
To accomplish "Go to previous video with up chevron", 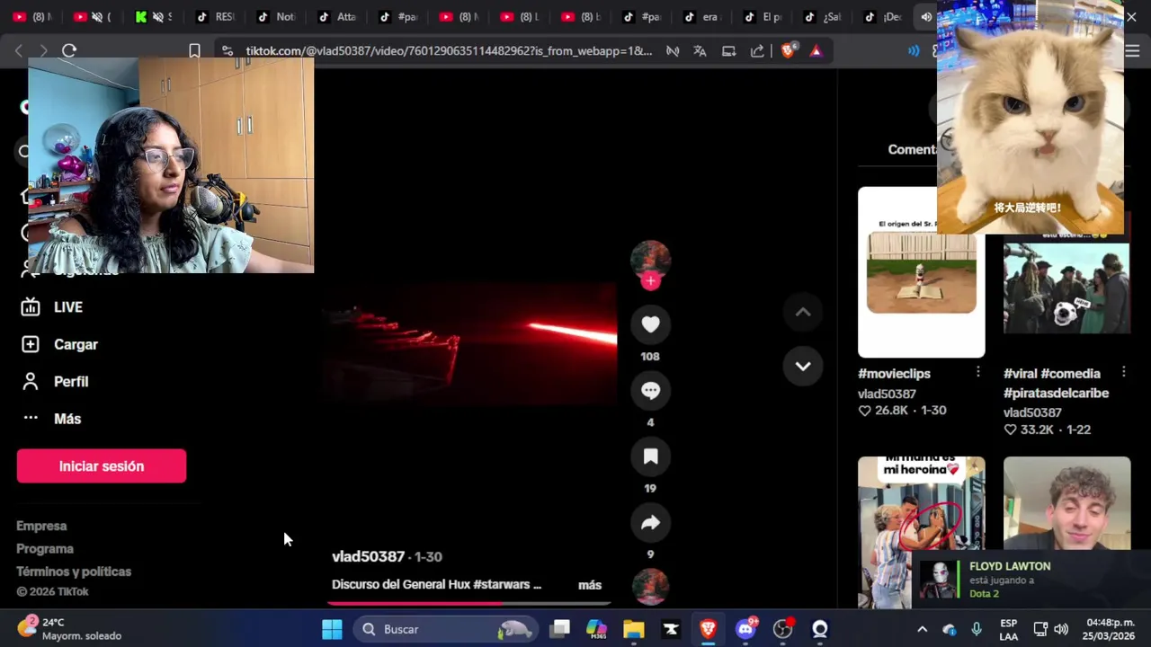I will click(x=803, y=312).
